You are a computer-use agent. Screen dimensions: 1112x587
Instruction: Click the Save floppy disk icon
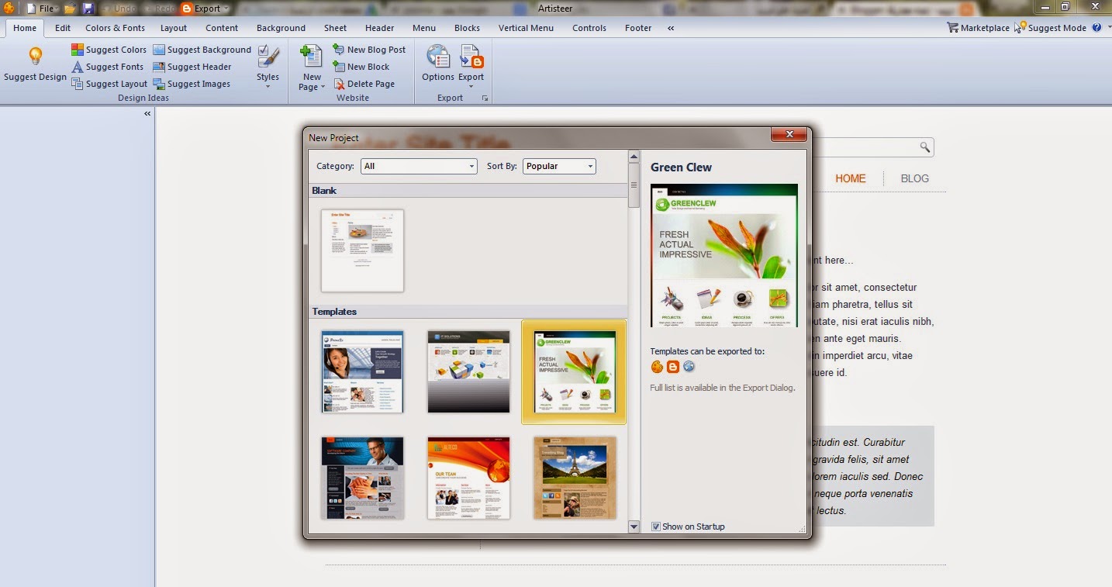[x=88, y=9]
